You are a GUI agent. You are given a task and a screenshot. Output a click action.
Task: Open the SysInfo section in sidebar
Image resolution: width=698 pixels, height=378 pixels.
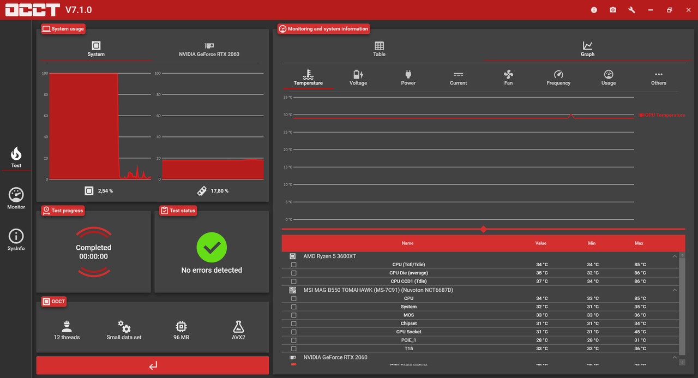coord(16,239)
